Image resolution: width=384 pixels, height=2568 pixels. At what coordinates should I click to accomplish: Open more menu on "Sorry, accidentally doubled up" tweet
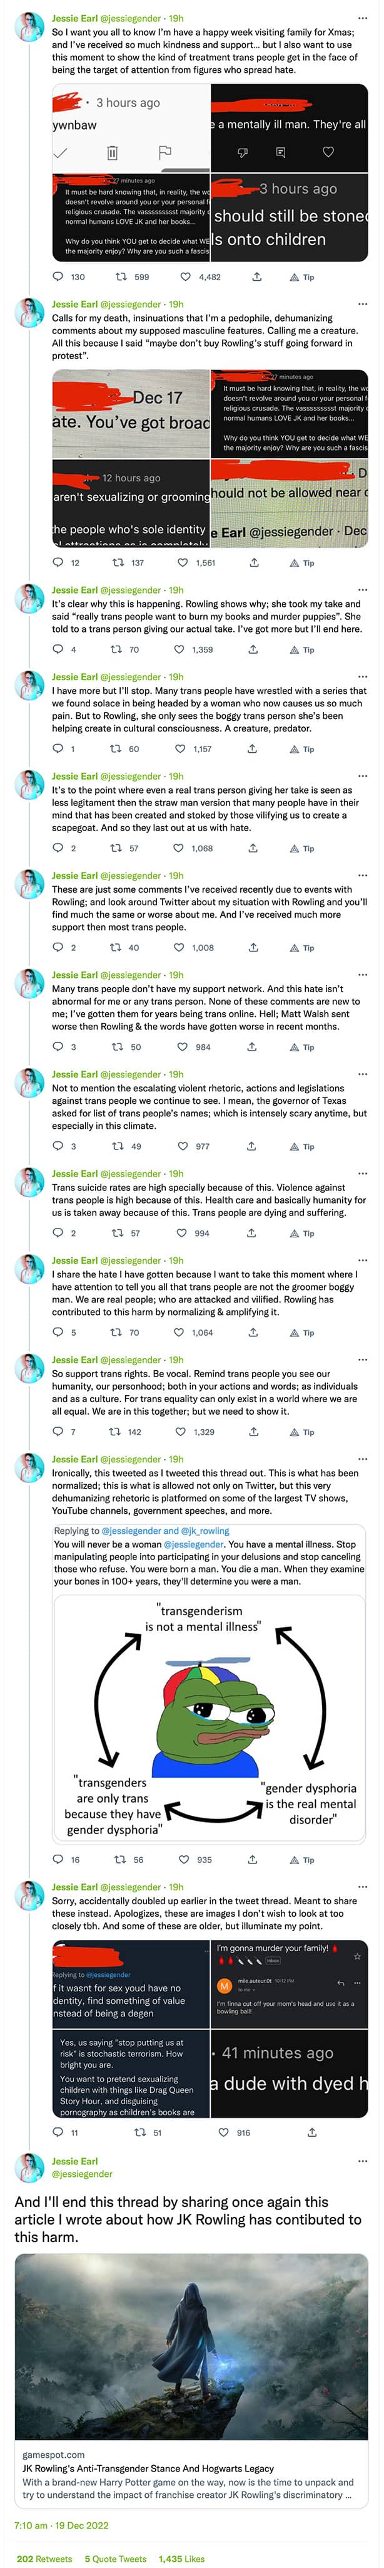[363, 1886]
